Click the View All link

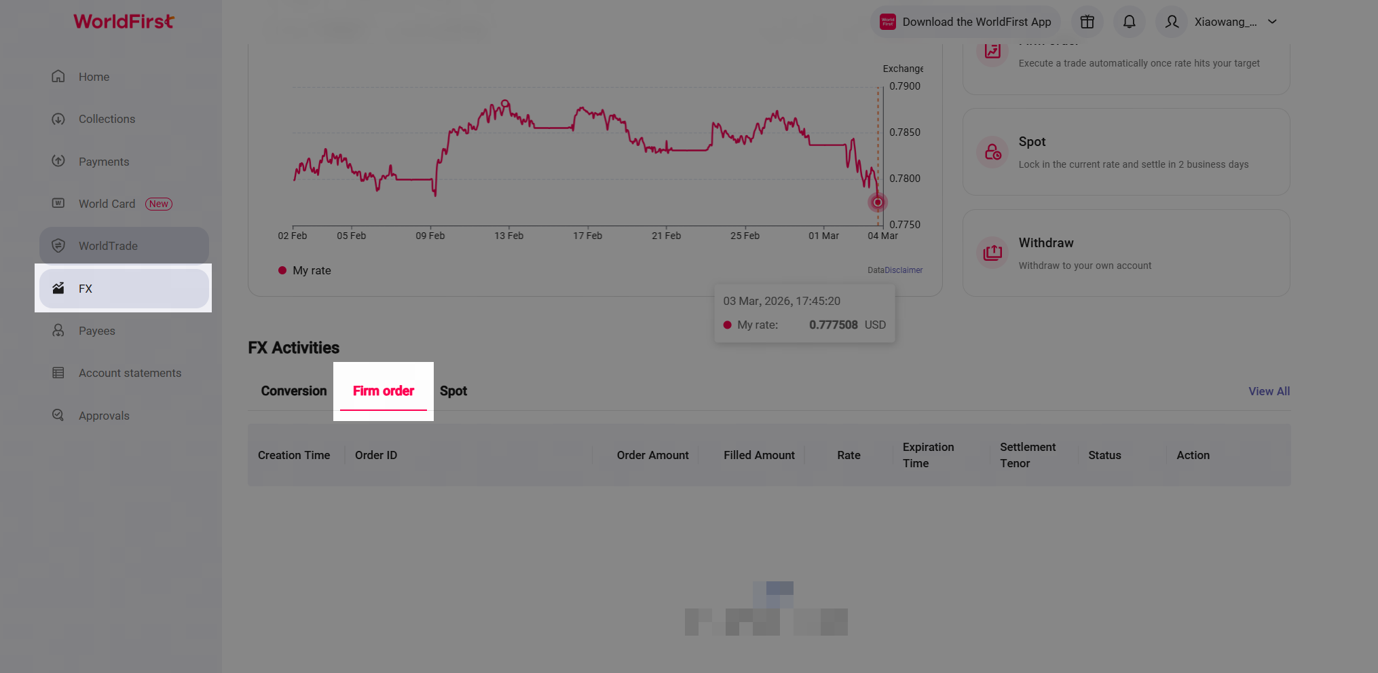click(1269, 391)
